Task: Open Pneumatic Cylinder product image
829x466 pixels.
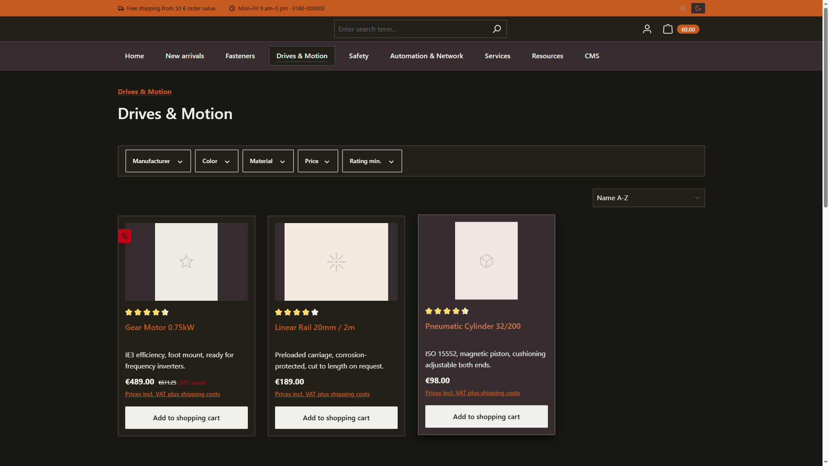Action: coord(486,261)
